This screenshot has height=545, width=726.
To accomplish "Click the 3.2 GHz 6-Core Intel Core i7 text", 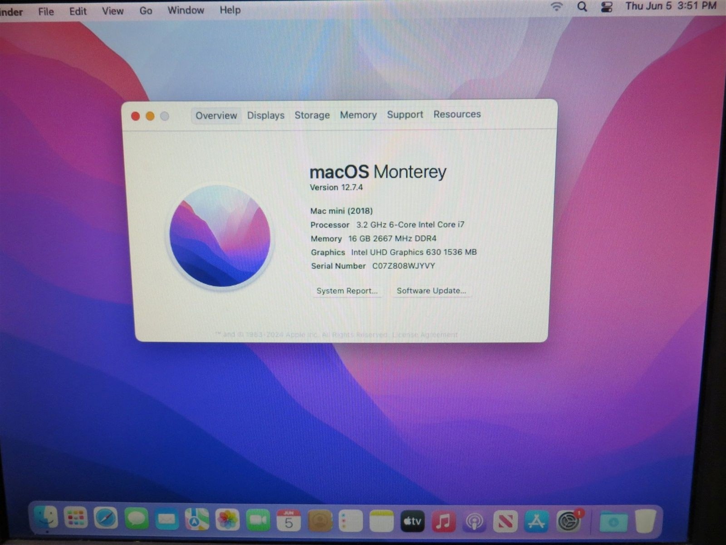I will 410,224.
